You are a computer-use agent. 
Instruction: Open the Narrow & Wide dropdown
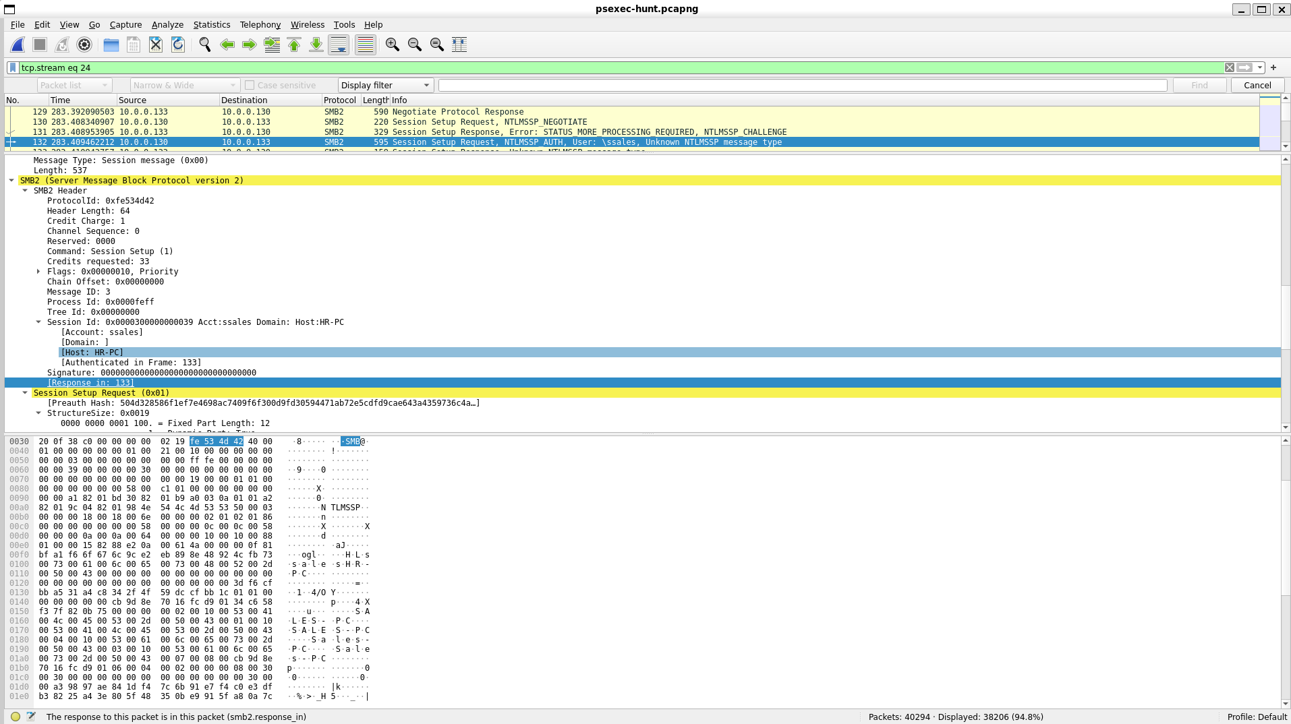(184, 85)
